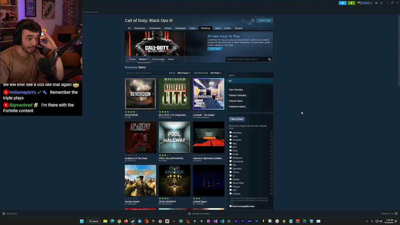
Task: Open the DEAD MANSION item thumbnail
Action: coord(174,181)
